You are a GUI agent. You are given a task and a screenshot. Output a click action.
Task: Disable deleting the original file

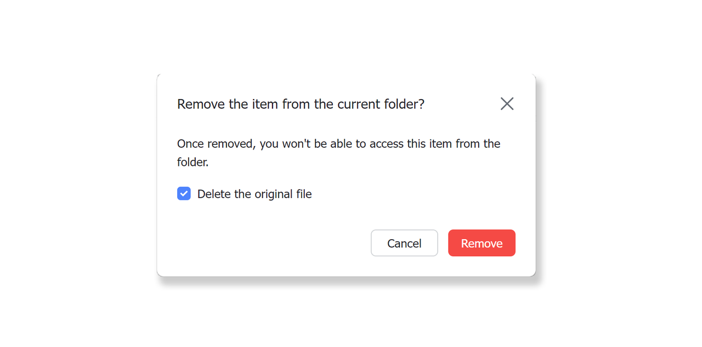tap(184, 194)
